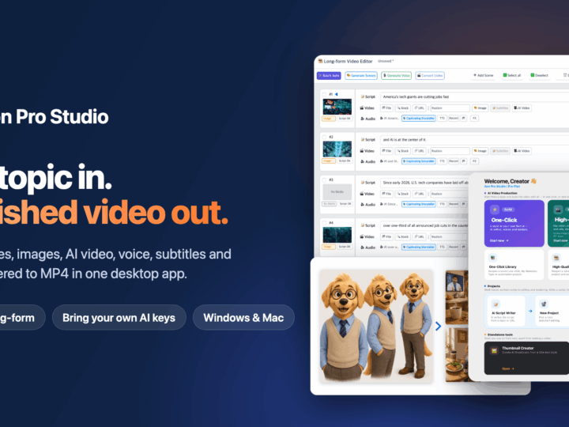The image size is (569, 427).
Task: Open the Captivating Storyteller voice selector in scene #3
Action: coord(418,204)
